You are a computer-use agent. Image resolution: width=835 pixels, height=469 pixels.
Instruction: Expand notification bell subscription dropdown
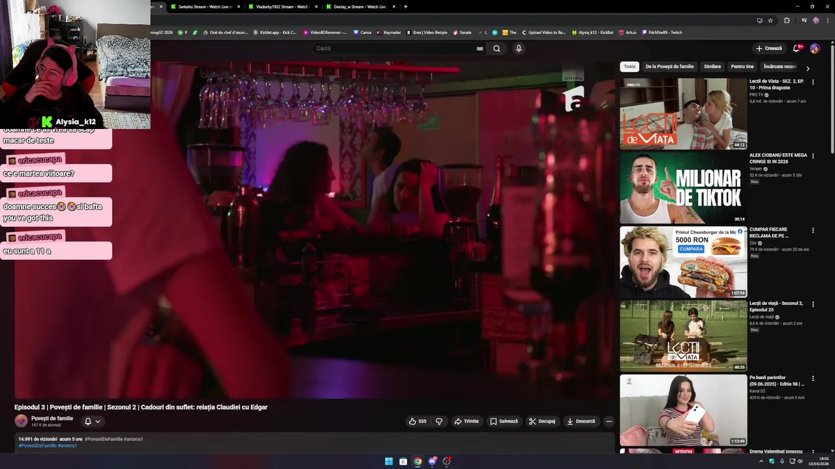[x=93, y=421]
